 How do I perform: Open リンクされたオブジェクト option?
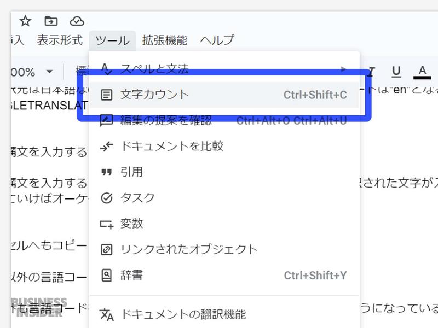point(224,249)
